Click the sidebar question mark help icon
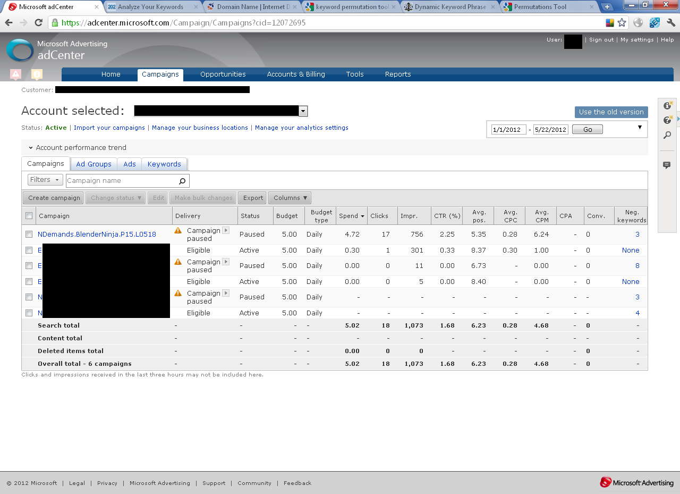This screenshot has height=494, width=680. (667, 120)
